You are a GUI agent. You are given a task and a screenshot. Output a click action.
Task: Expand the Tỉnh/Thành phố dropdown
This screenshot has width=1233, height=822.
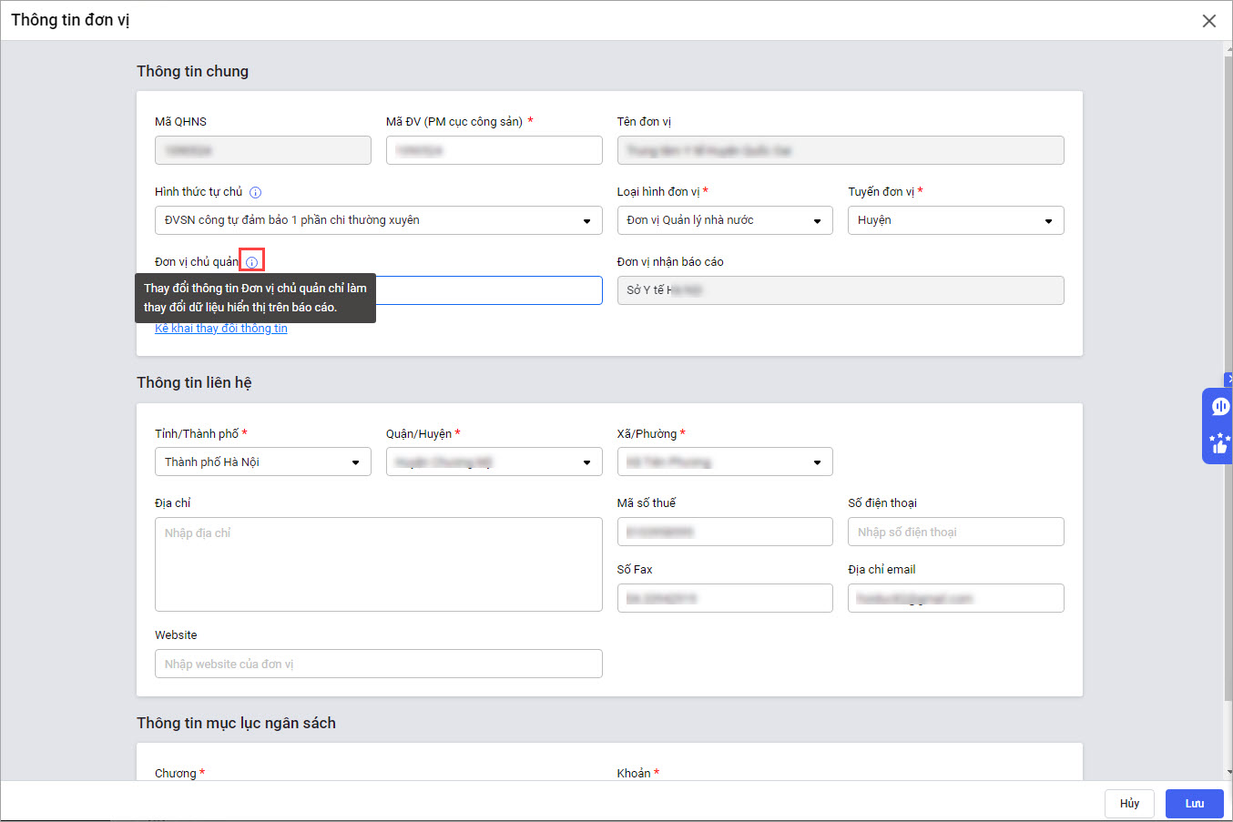pyautogui.click(x=262, y=462)
